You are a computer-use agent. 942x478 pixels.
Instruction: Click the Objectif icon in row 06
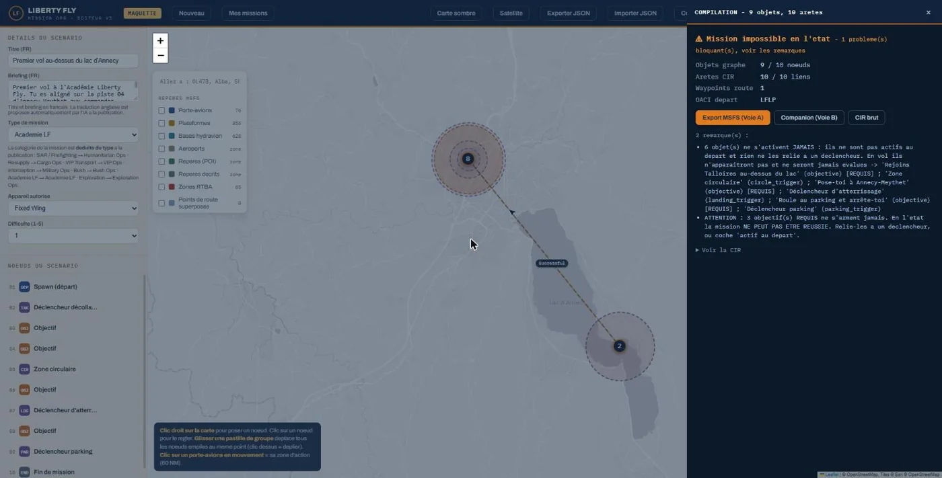tap(24, 390)
